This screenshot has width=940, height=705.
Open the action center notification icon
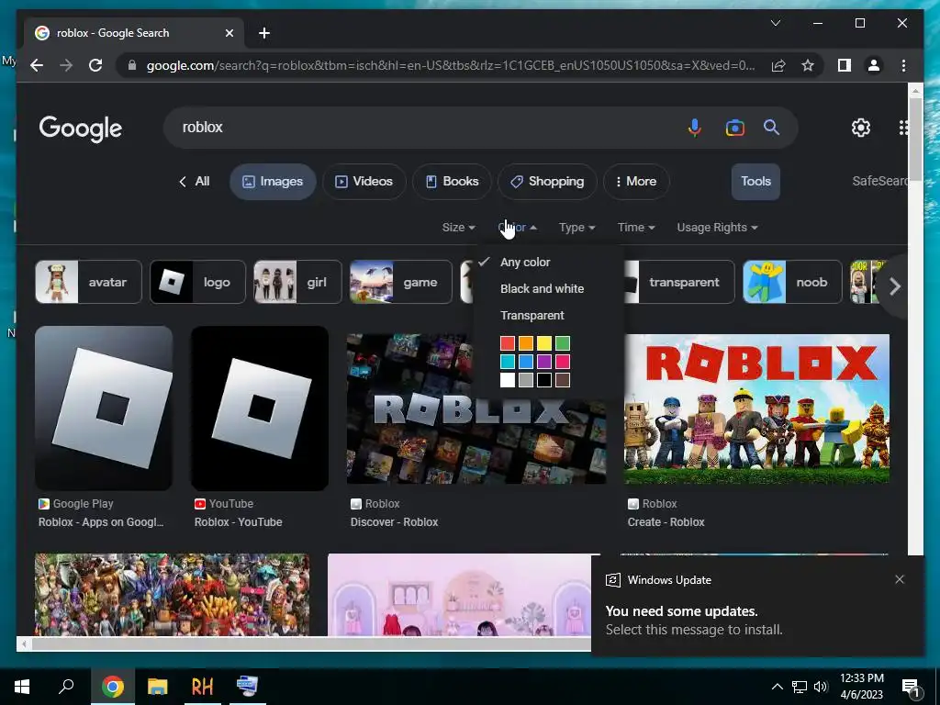click(912, 688)
